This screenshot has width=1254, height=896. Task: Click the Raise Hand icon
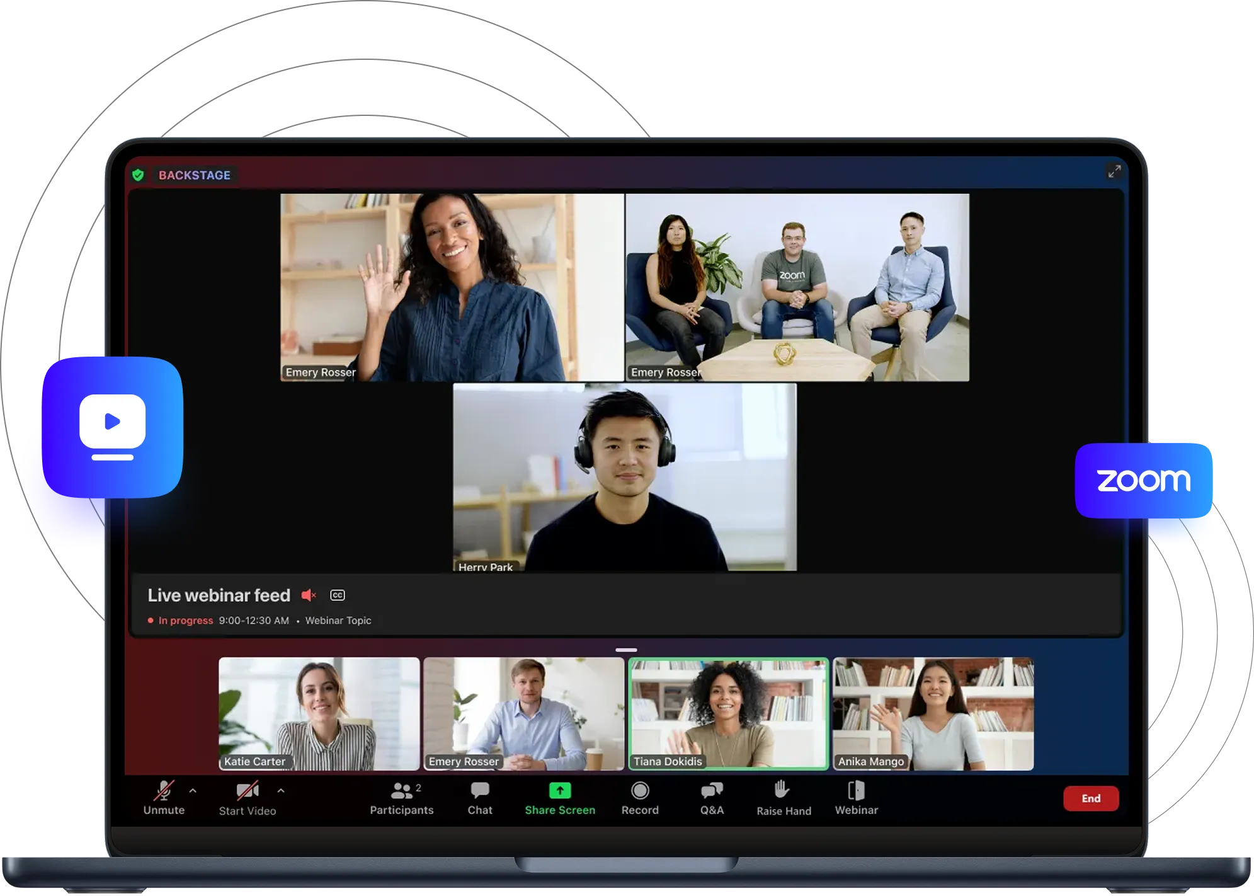(x=782, y=790)
